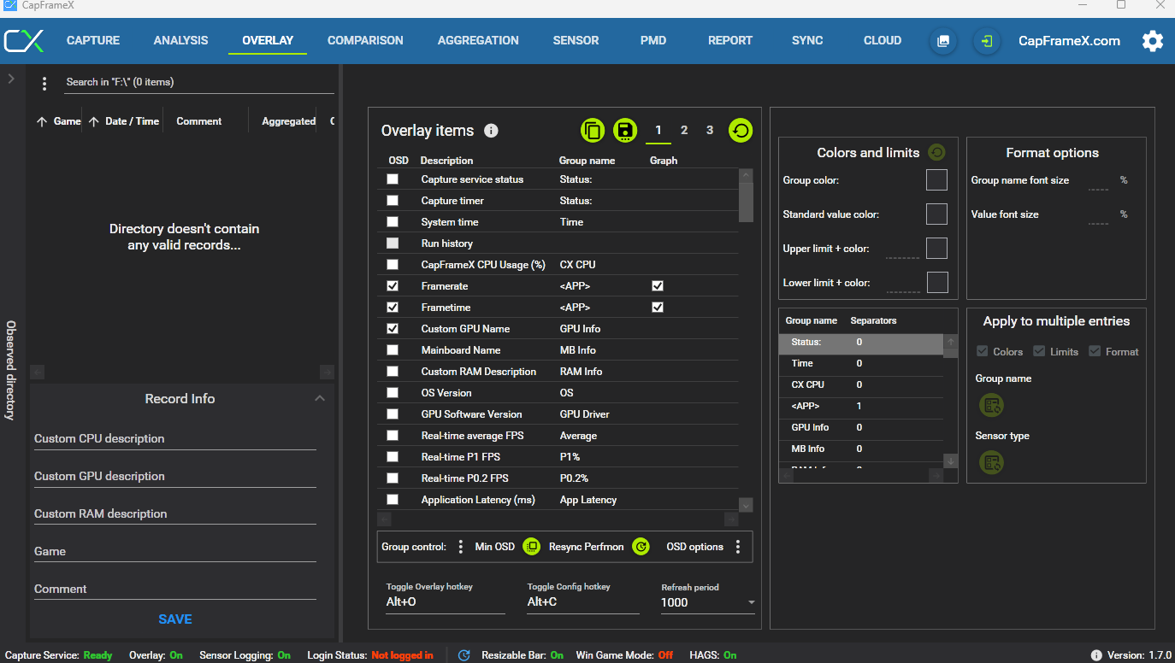Toggle the Limits checkbox under Apply to multiple
This screenshot has height=663, width=1175.
click(x=1039, y=351)
